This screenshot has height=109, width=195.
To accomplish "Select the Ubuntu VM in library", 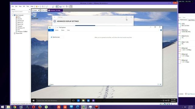I will pyautogui.click(x=20, y=19).
